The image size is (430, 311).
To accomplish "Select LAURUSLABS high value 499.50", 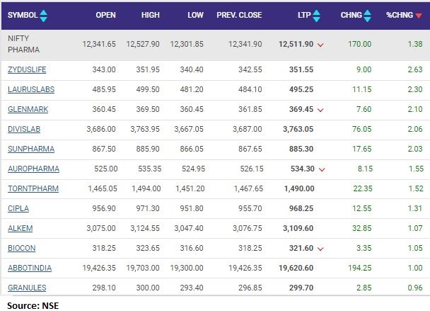I will pyautogui.click(x=148, y=89).
